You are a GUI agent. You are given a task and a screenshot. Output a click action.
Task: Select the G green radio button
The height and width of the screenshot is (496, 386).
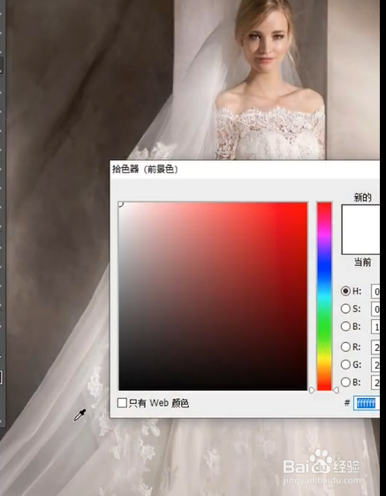[345, 365]
